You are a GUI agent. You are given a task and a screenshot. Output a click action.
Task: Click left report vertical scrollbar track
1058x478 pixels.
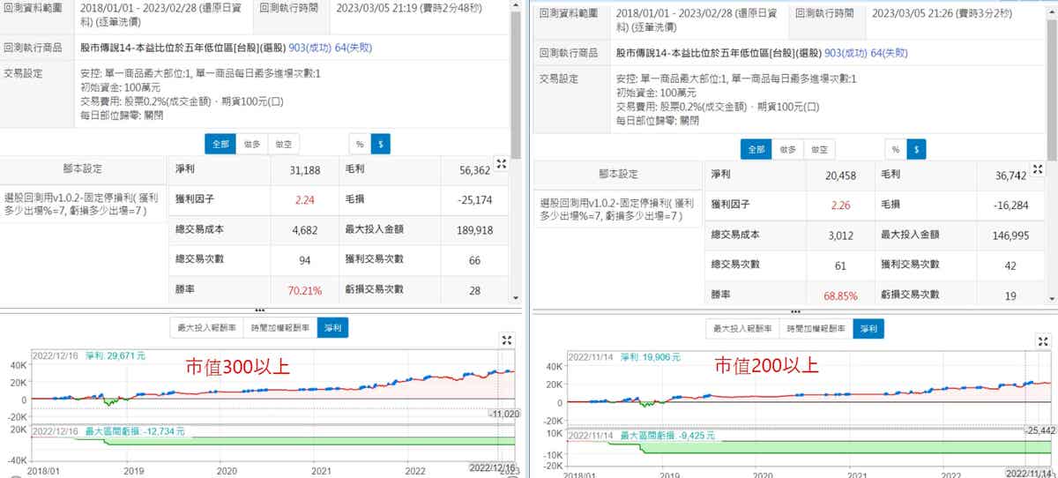pos(516,220)
